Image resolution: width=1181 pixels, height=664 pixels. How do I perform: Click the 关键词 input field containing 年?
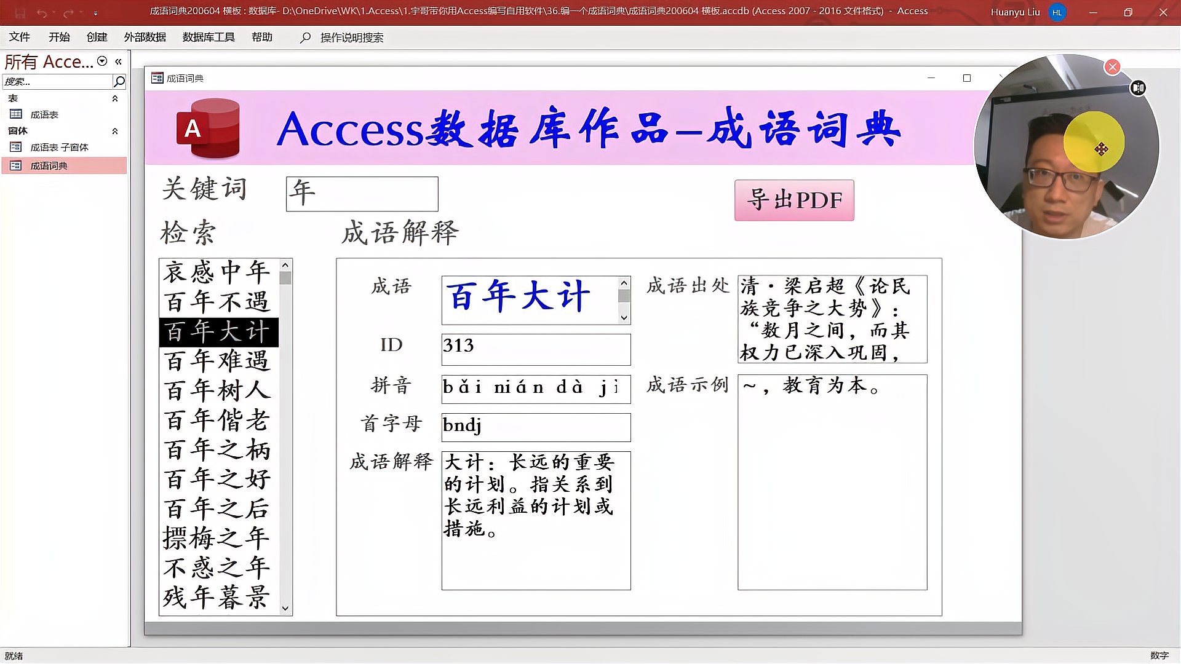point(362,194)
